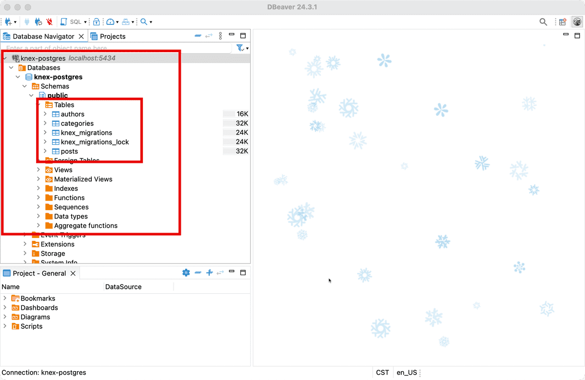Open the search dropdown arrow in the toolbar
This screenshot has width=585, height=380.
click(x=151, y=22)
